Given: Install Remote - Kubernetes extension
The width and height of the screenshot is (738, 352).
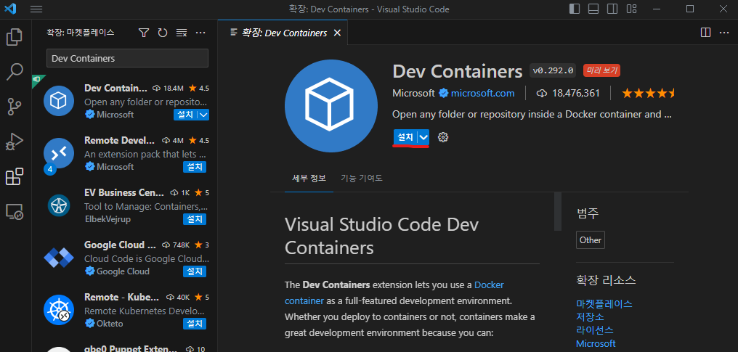Looking at the screenshot, I should (195, 324).
